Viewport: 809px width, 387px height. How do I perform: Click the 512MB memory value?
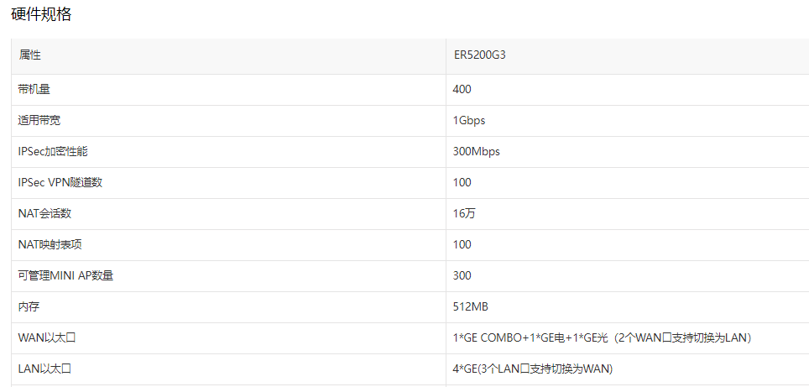(470, 306)
